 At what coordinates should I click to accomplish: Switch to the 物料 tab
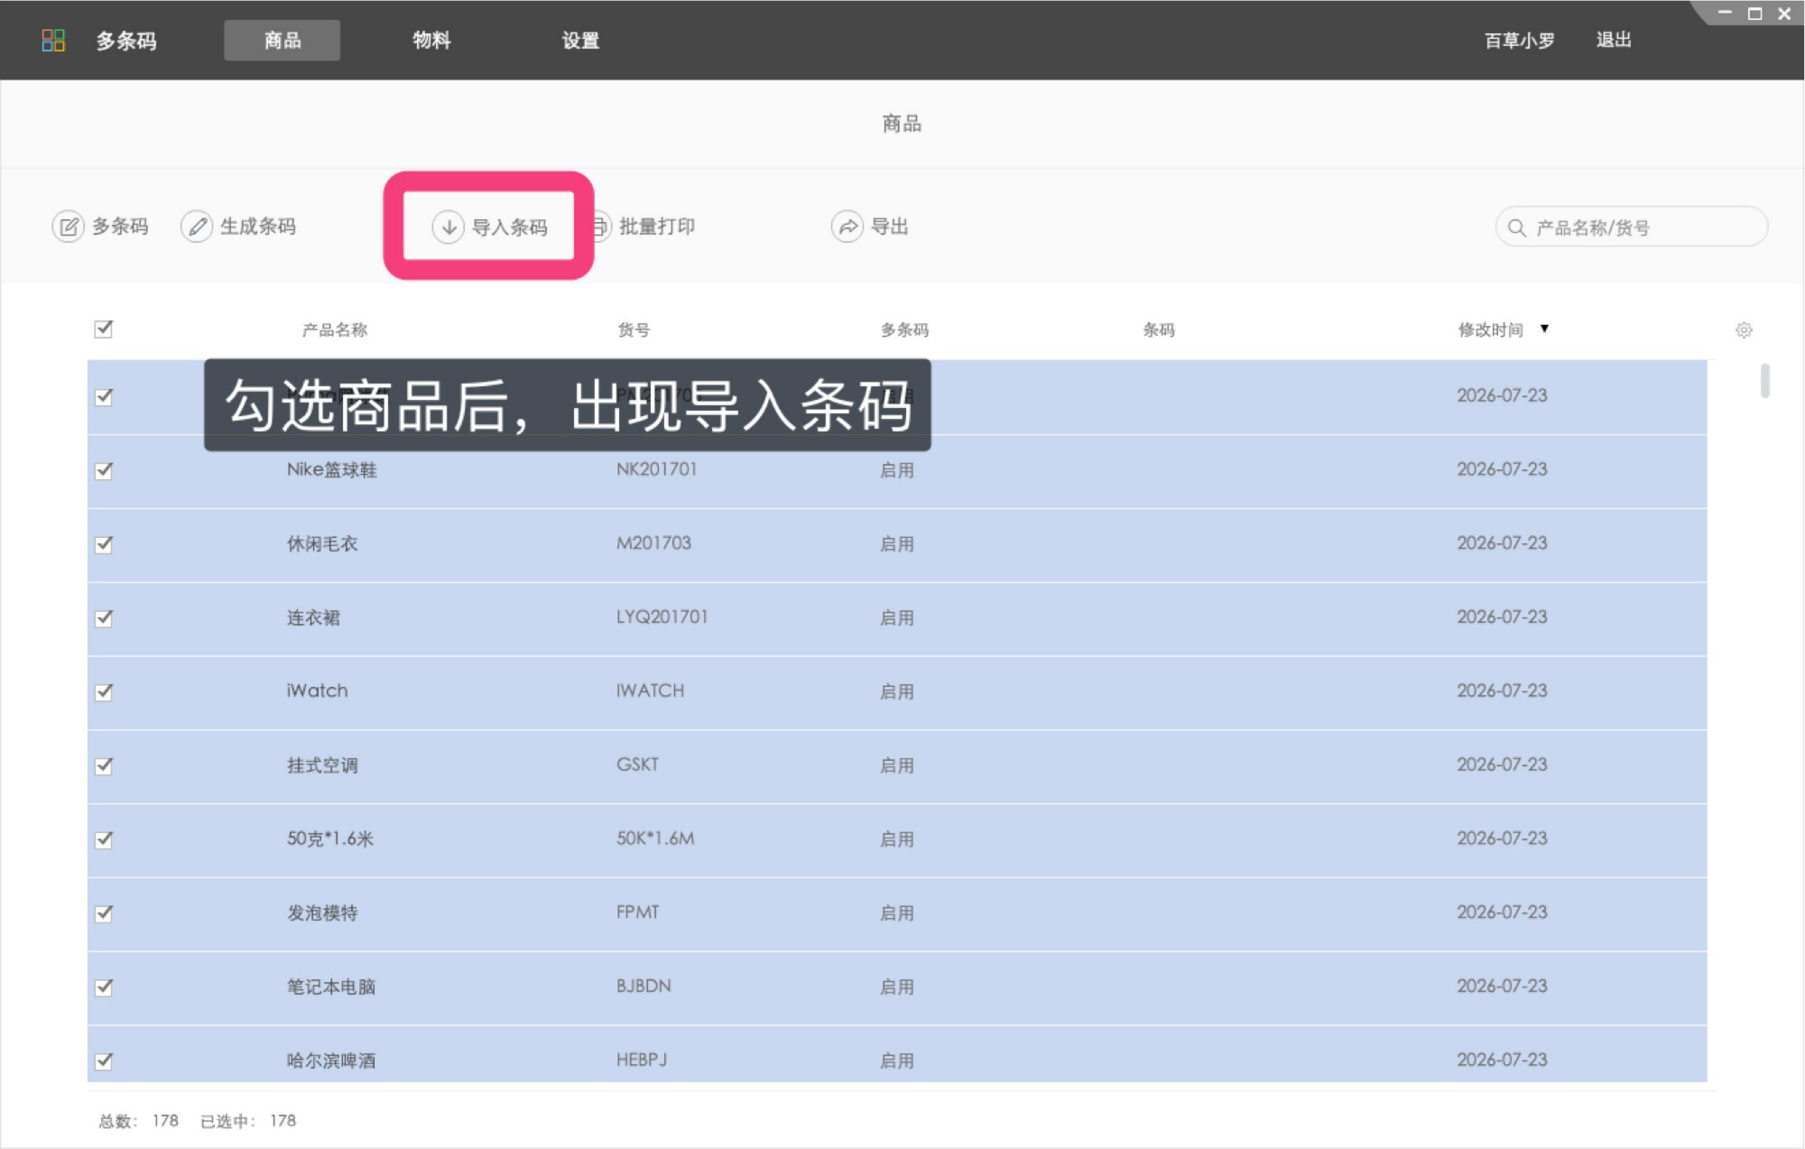click(431, 40)
